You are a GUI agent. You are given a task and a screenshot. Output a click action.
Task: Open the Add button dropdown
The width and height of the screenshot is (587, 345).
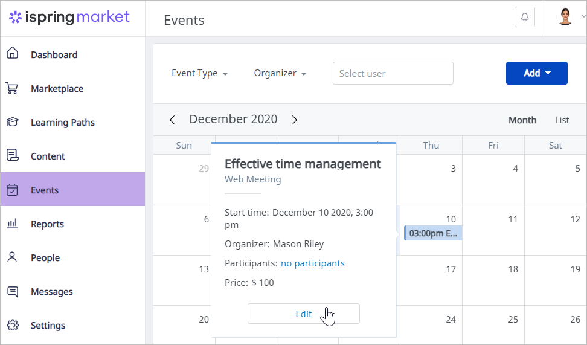pyautogui.click(x=536, y=73)
